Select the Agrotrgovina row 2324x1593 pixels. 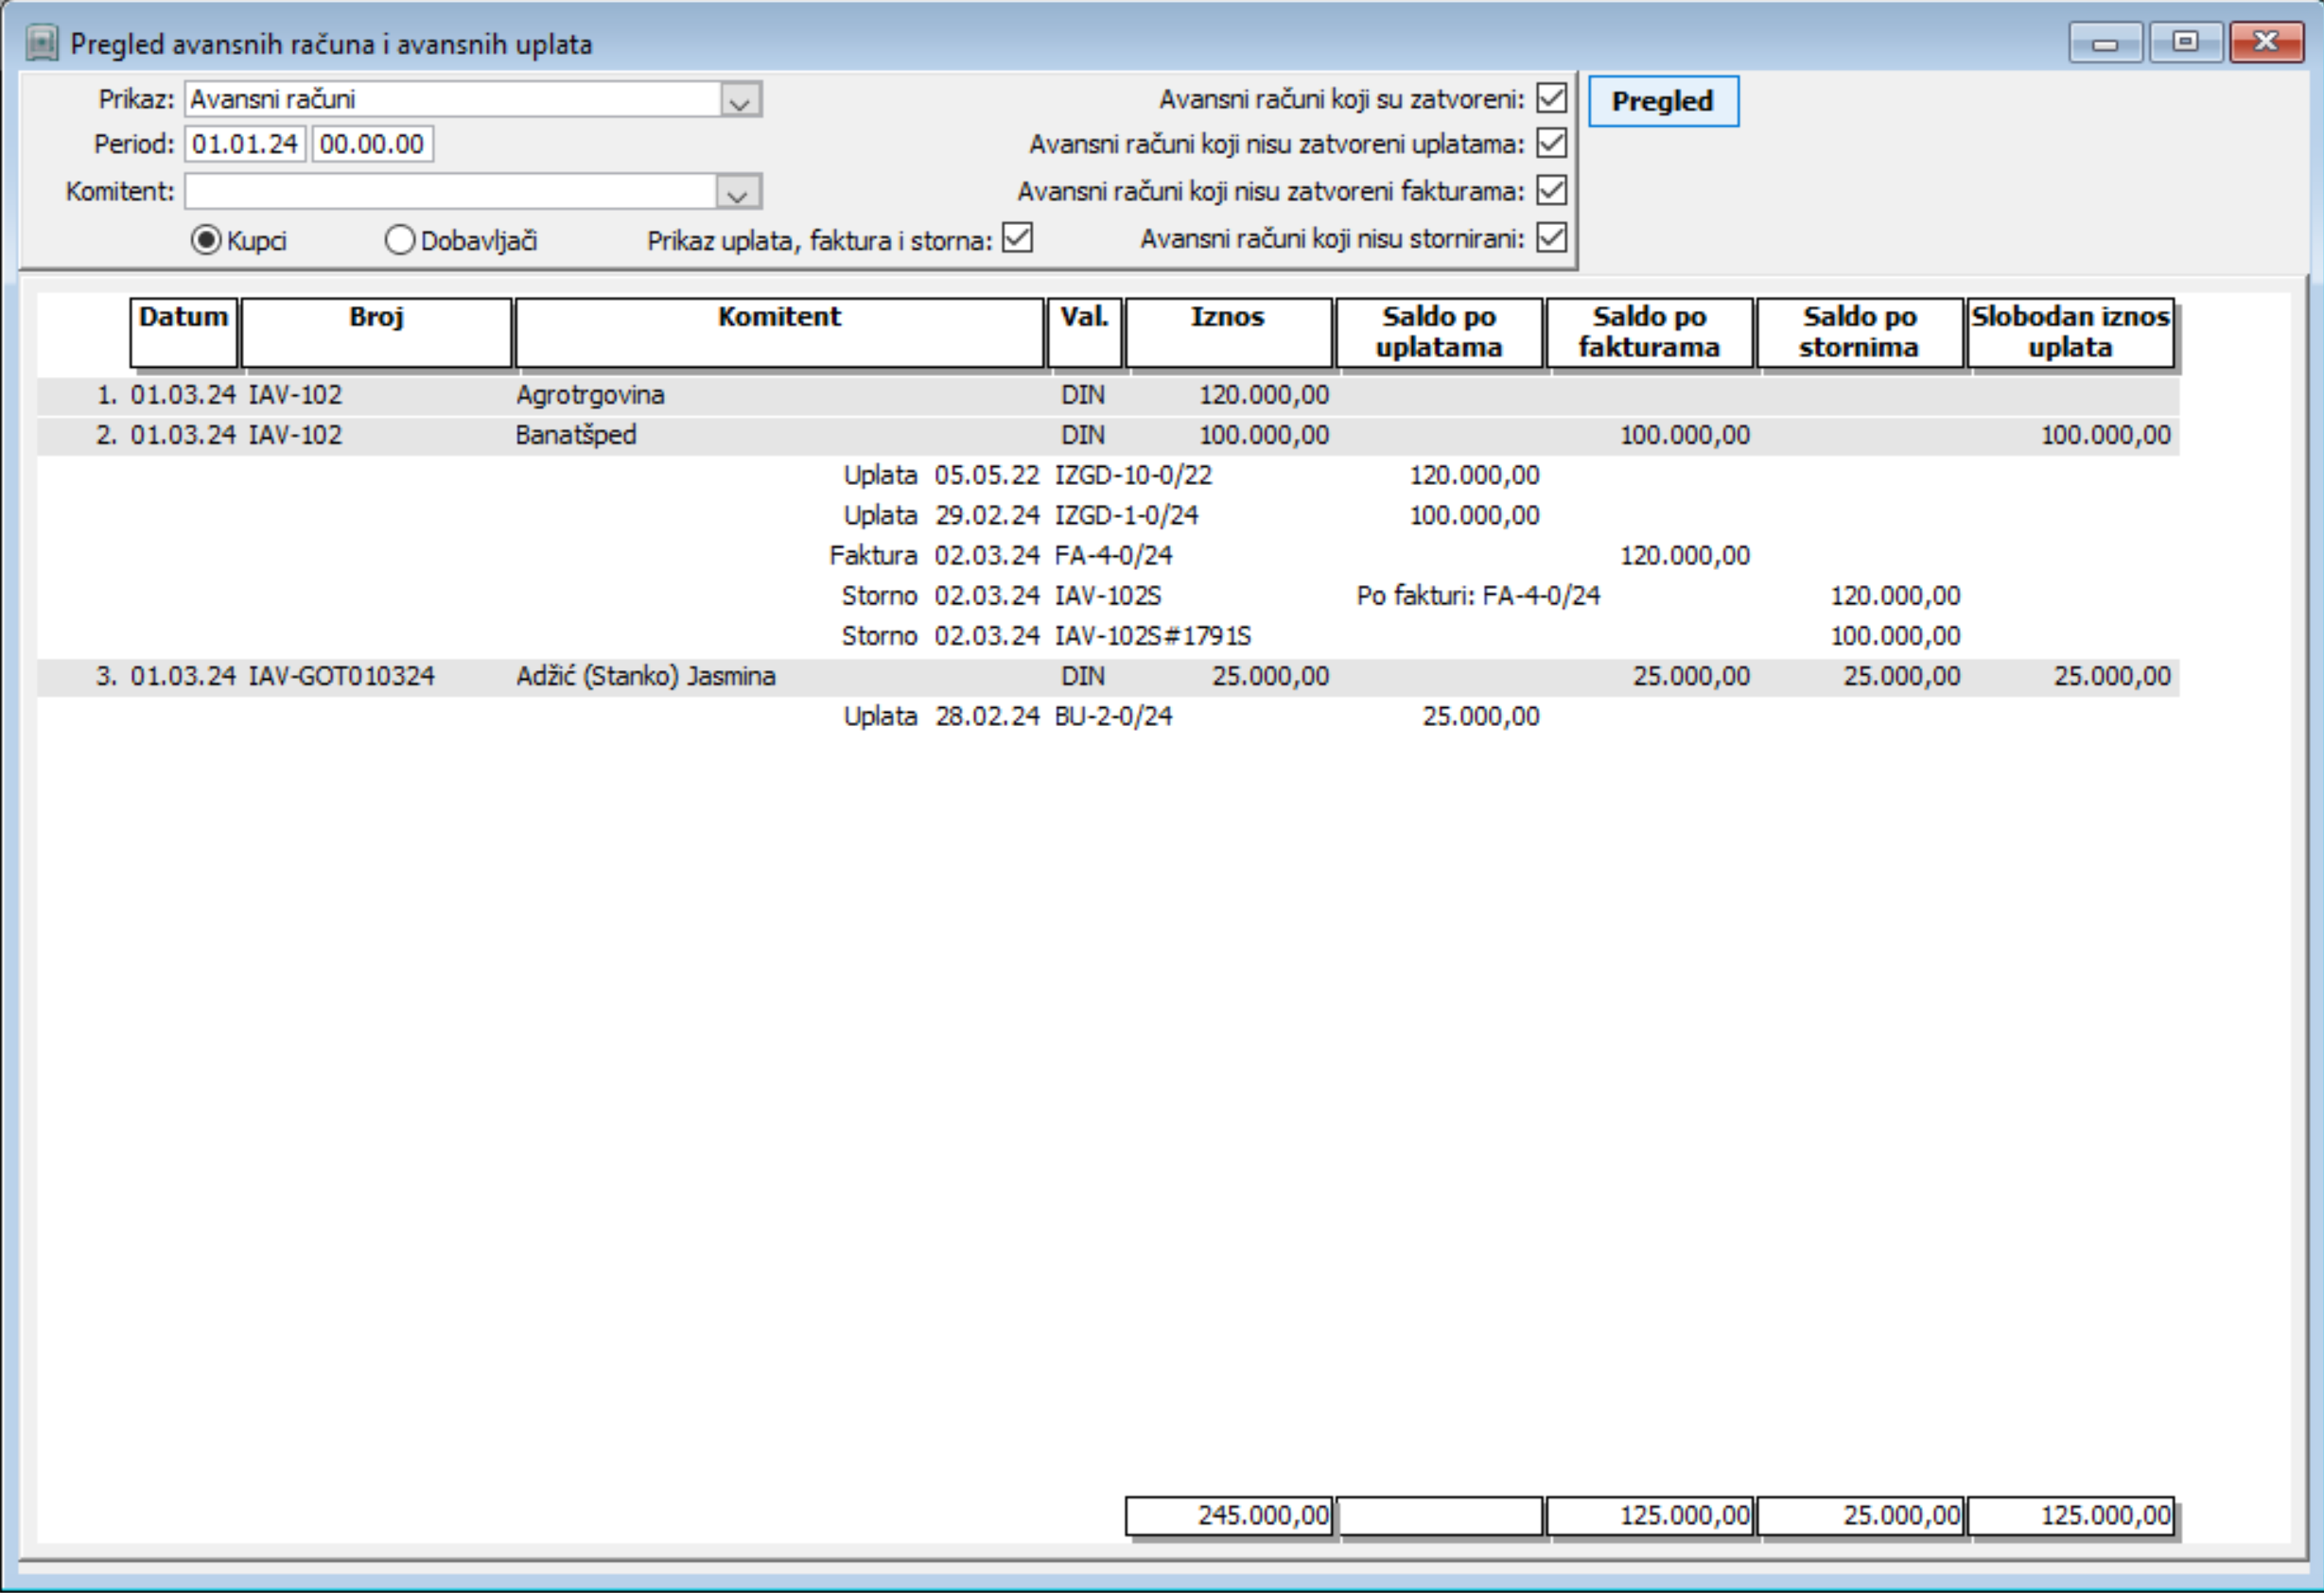(x=590, y=395)
